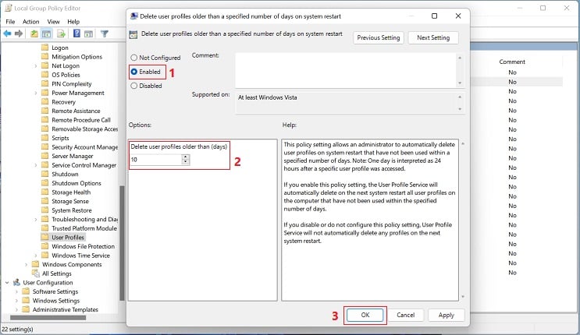Screen dimensions: 580x335
Task: Select the Disabled radio button
Action: point(134,86)
